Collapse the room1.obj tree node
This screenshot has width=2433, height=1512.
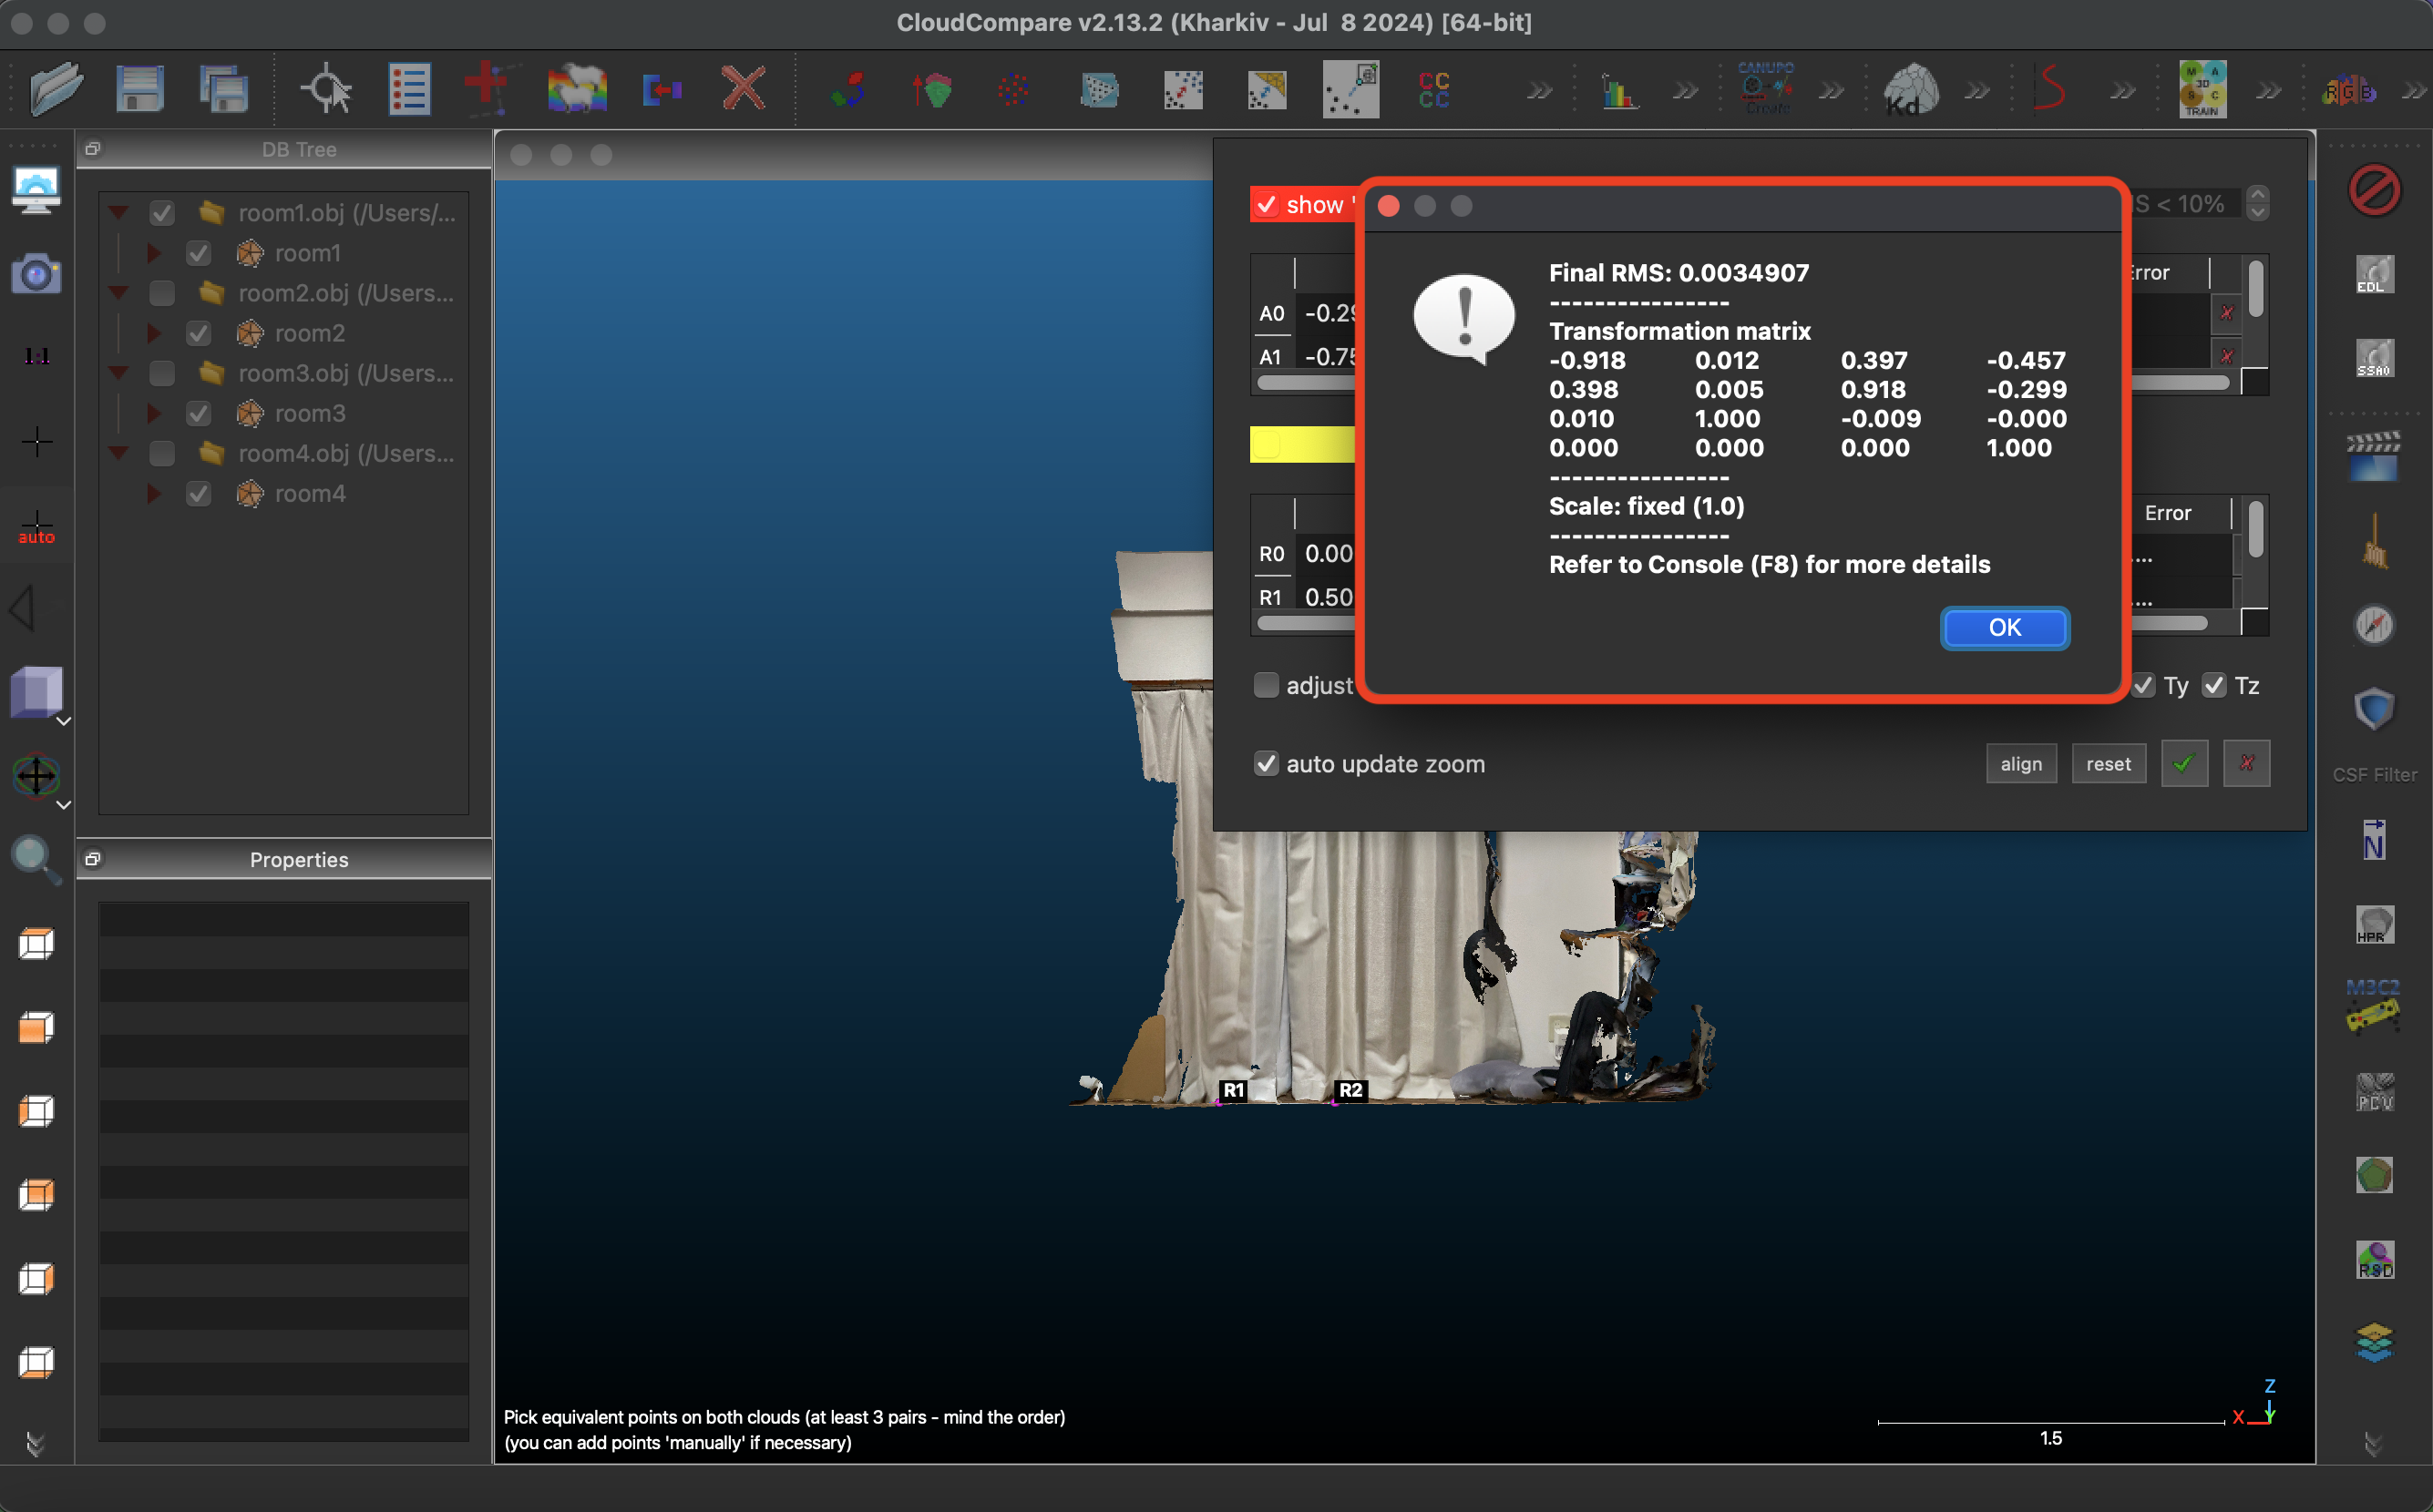pyautogui.click(x=119, y=213)
